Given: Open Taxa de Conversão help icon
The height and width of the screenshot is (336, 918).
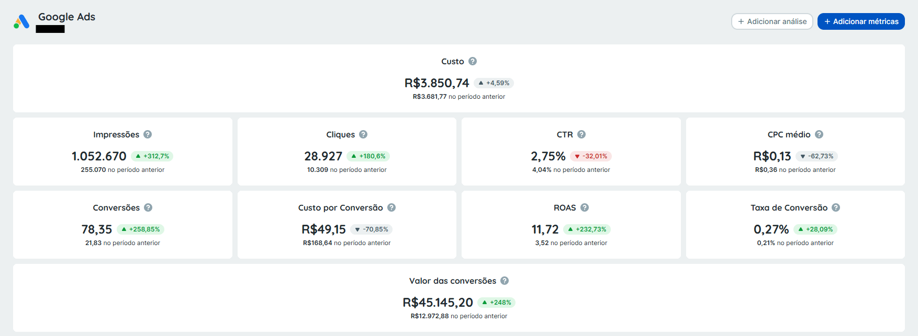Looking at the screenshot, I should coord(836,207).
